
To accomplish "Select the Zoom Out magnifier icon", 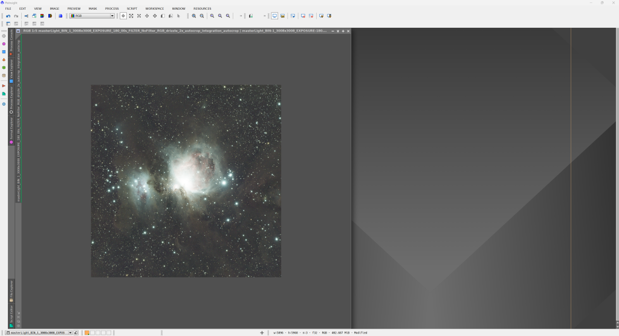I will [202, 16].
